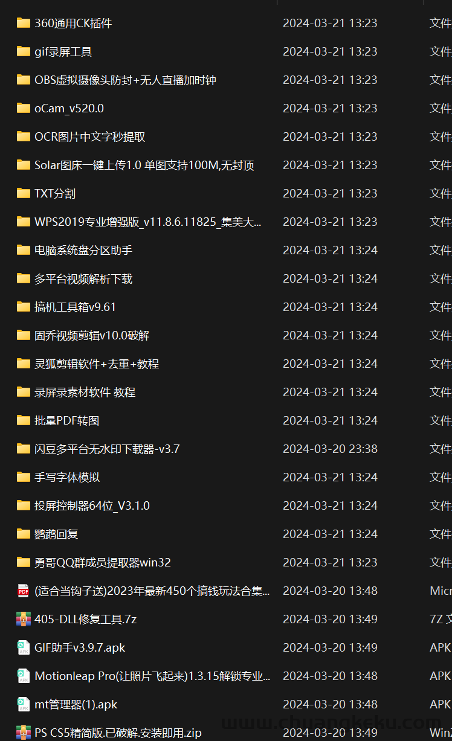
Task: Click the folder icon of 360通用CK插件
Action: (x=24, y=23)
